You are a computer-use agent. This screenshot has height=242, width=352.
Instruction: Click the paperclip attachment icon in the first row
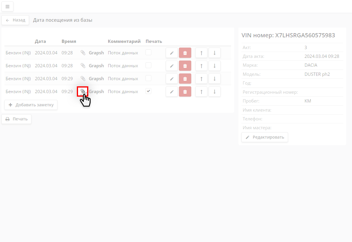(82, 53)
